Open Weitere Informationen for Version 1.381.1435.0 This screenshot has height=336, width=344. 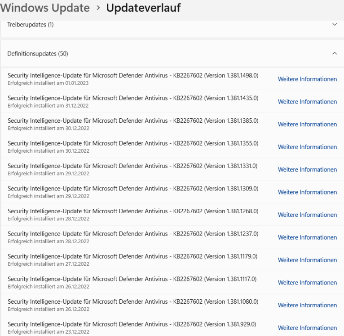point(307,102)
